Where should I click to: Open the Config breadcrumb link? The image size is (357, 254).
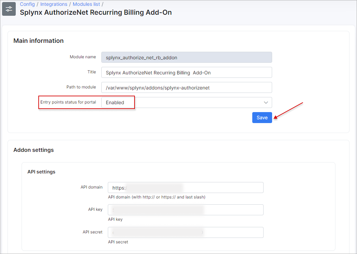[x=27, y=4]
